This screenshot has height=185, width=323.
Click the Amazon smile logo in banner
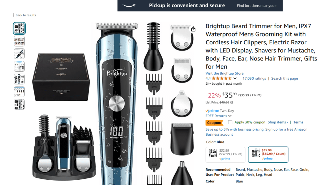(x=129, y=5)
